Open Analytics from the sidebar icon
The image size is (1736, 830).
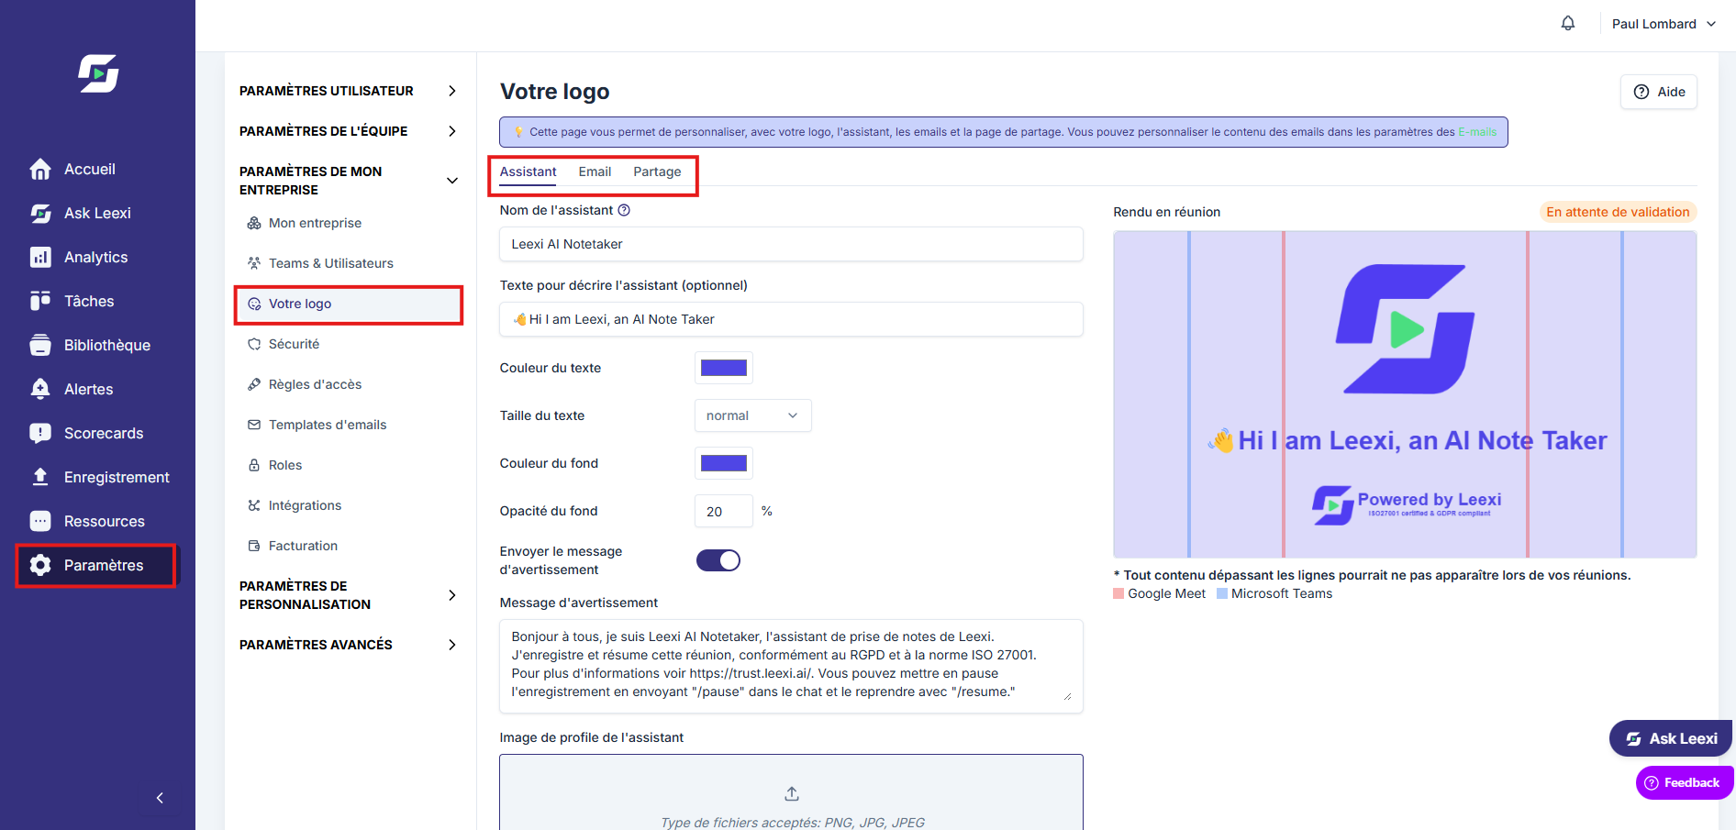(x=40, y=257)
